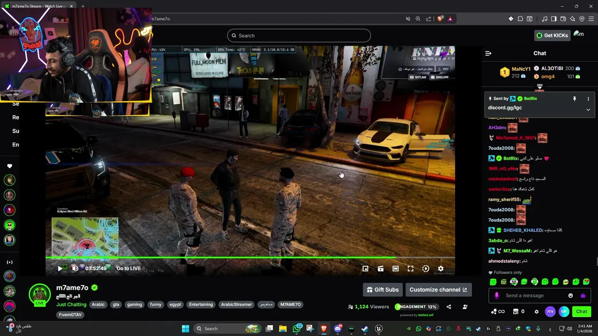Open the Brave Shields lion icon
This screenshot has width=598, height=336.
pyautogui.click(x=440, y=19)
